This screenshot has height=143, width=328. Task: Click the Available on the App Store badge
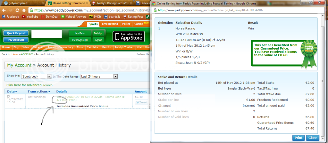(x=129, y=36)
